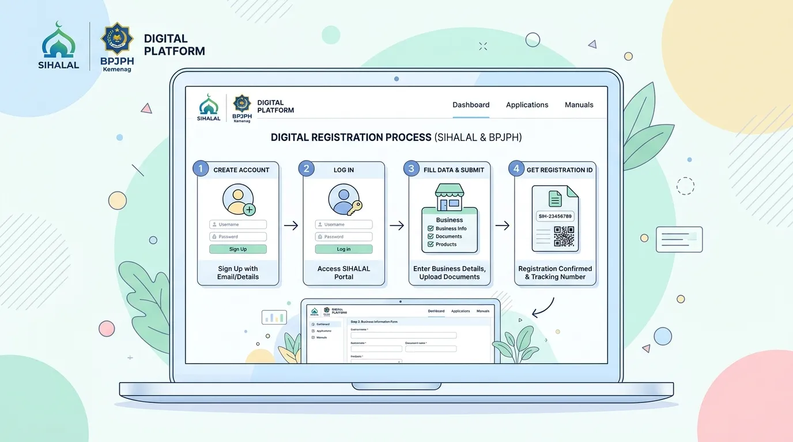Viewport: 793px width, 442px height.
Task: Click the Password field in the Create Account card
Action: [238, 237]
